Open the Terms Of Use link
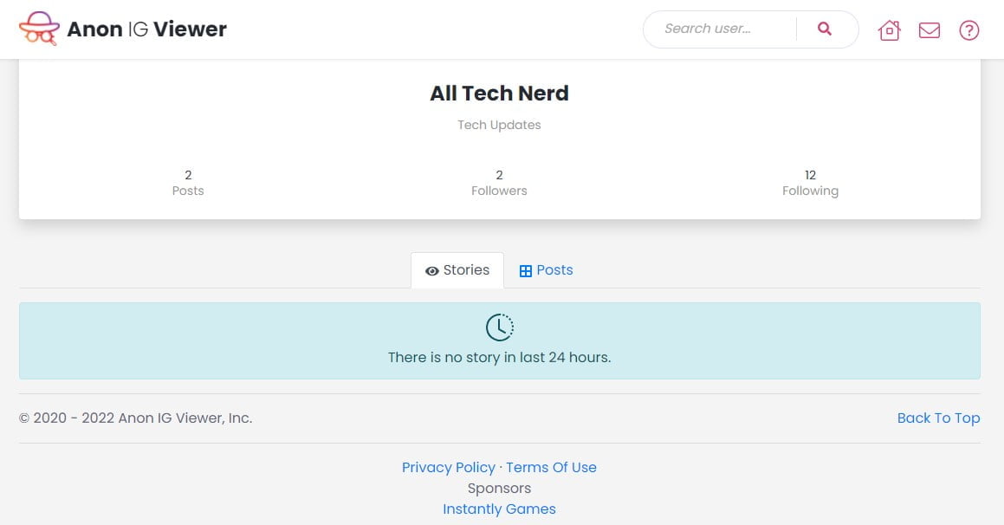Image resolution: width=1004 pixels, height=525 pixels. 551,467
